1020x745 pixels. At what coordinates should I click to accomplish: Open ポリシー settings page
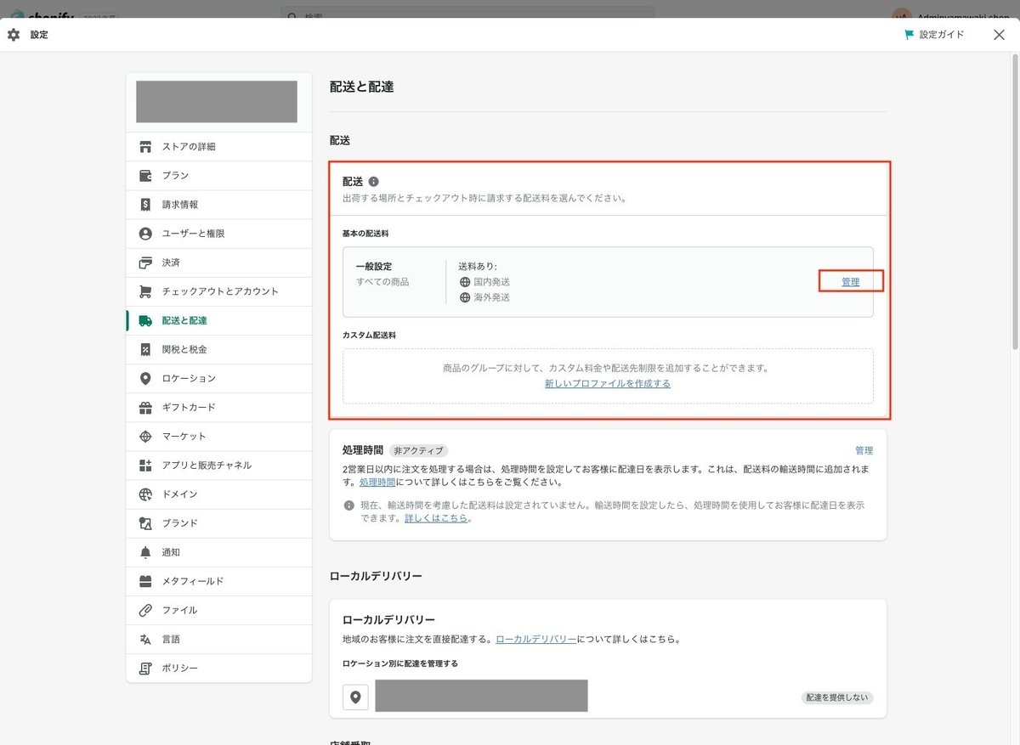click(219, 668)
